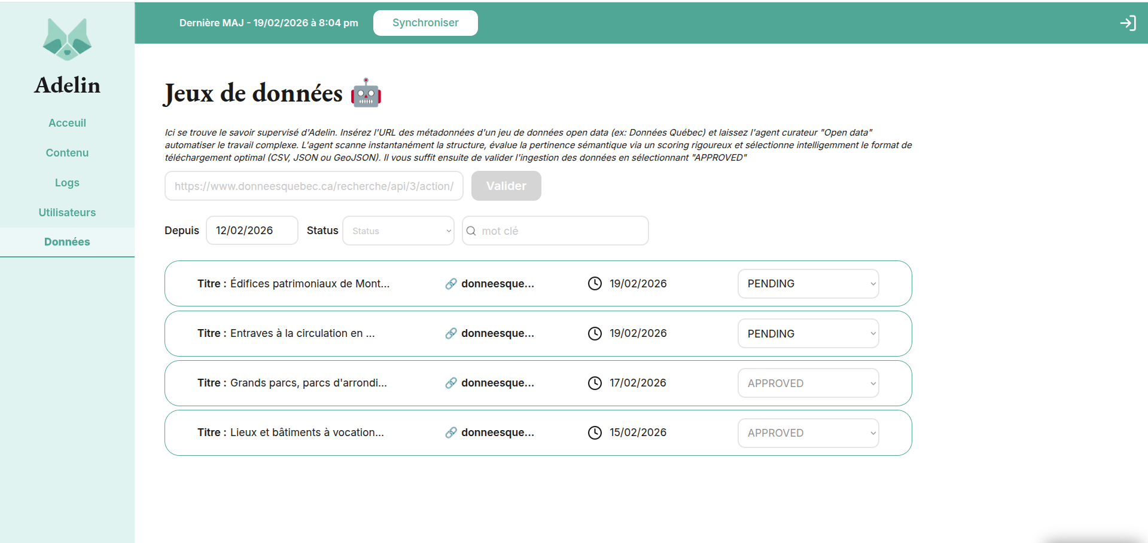Click date 17/02/2026 in Grands parcs row

638,383
